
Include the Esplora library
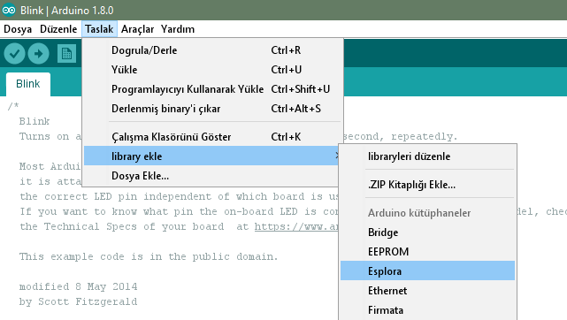tap(427, 270)
